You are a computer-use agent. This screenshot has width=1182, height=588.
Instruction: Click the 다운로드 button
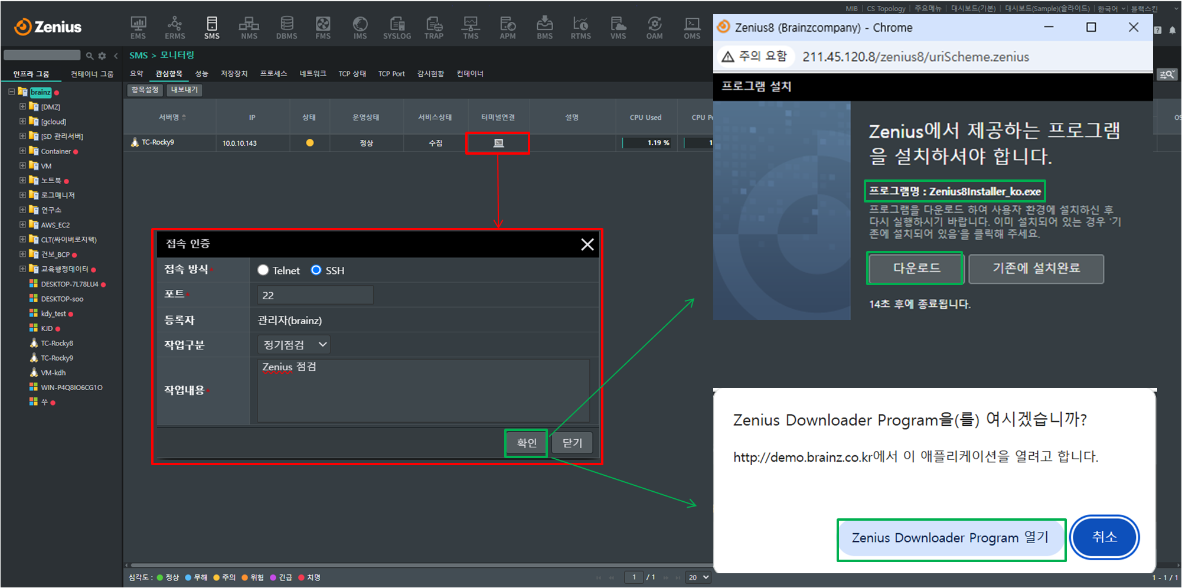point(916,268)
